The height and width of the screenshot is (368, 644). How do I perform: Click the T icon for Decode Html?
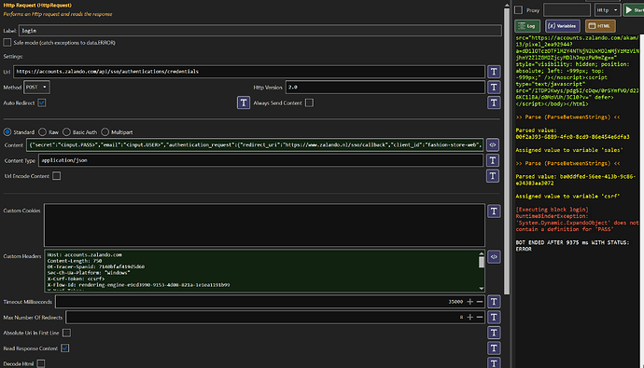494,363
